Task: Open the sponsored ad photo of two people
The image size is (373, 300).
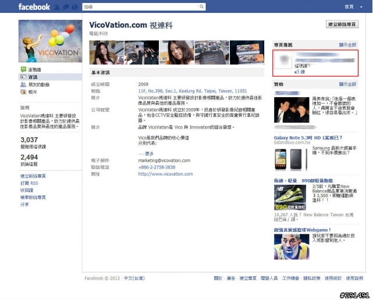Action: click(292, 110)
